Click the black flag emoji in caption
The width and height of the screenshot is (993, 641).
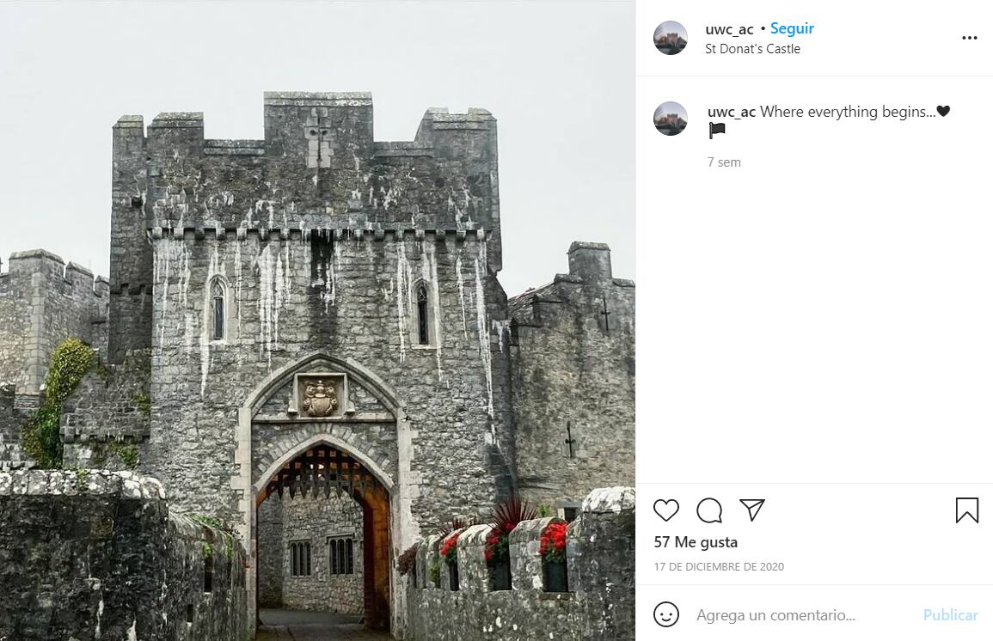[717, 131]
